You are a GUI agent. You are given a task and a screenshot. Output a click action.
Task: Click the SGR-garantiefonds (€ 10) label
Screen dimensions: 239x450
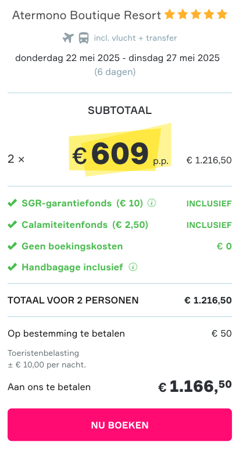[x=83, y=203]
